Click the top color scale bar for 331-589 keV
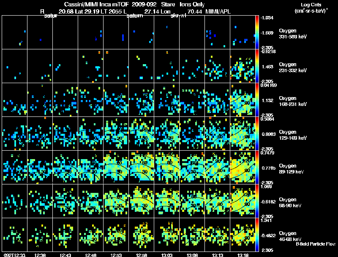 pyautogui.click(x=257, y=32)
